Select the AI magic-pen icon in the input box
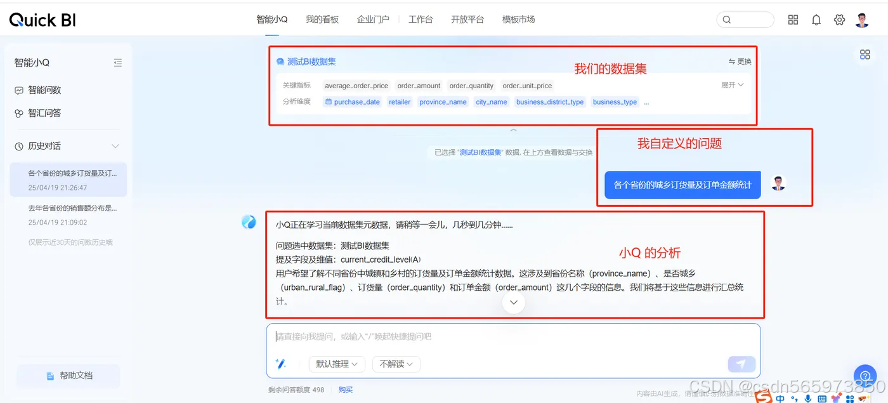 (x=280, y=364)
